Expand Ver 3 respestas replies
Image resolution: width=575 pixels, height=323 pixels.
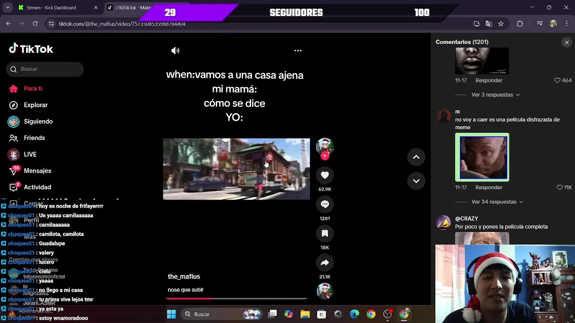click(x=495, y=95)
